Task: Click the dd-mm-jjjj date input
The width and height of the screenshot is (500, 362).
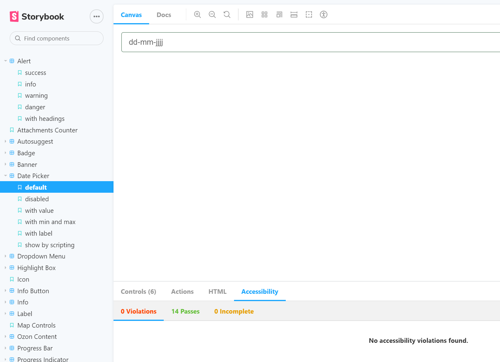Action: (213, 42)
